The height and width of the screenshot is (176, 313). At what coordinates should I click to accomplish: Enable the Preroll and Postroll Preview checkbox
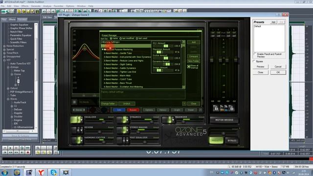click(255, 54)
